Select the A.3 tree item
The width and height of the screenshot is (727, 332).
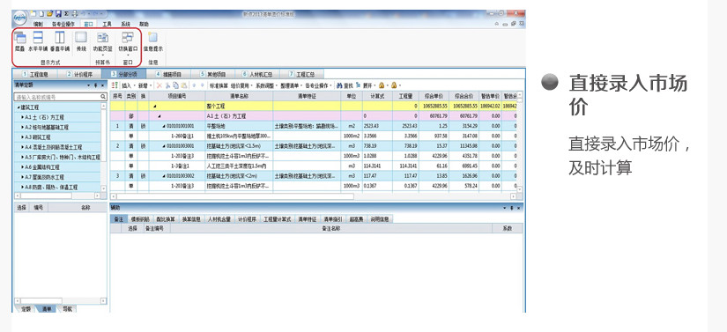(x=38, y=137)
